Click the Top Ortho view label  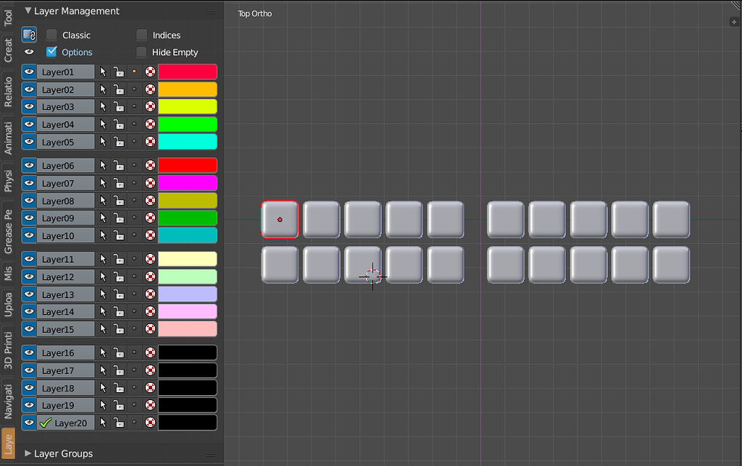(x=254, y=14)
